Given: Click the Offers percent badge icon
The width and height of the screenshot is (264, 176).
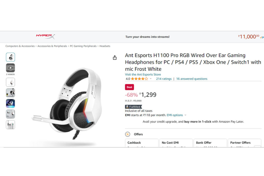Looking at the screenshot, I should pyautogui.click(x=128, y=134).
